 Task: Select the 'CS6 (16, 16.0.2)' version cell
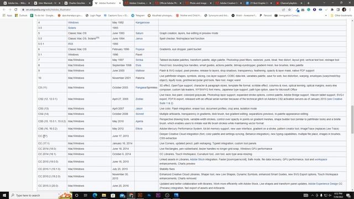tap(52, 129)
